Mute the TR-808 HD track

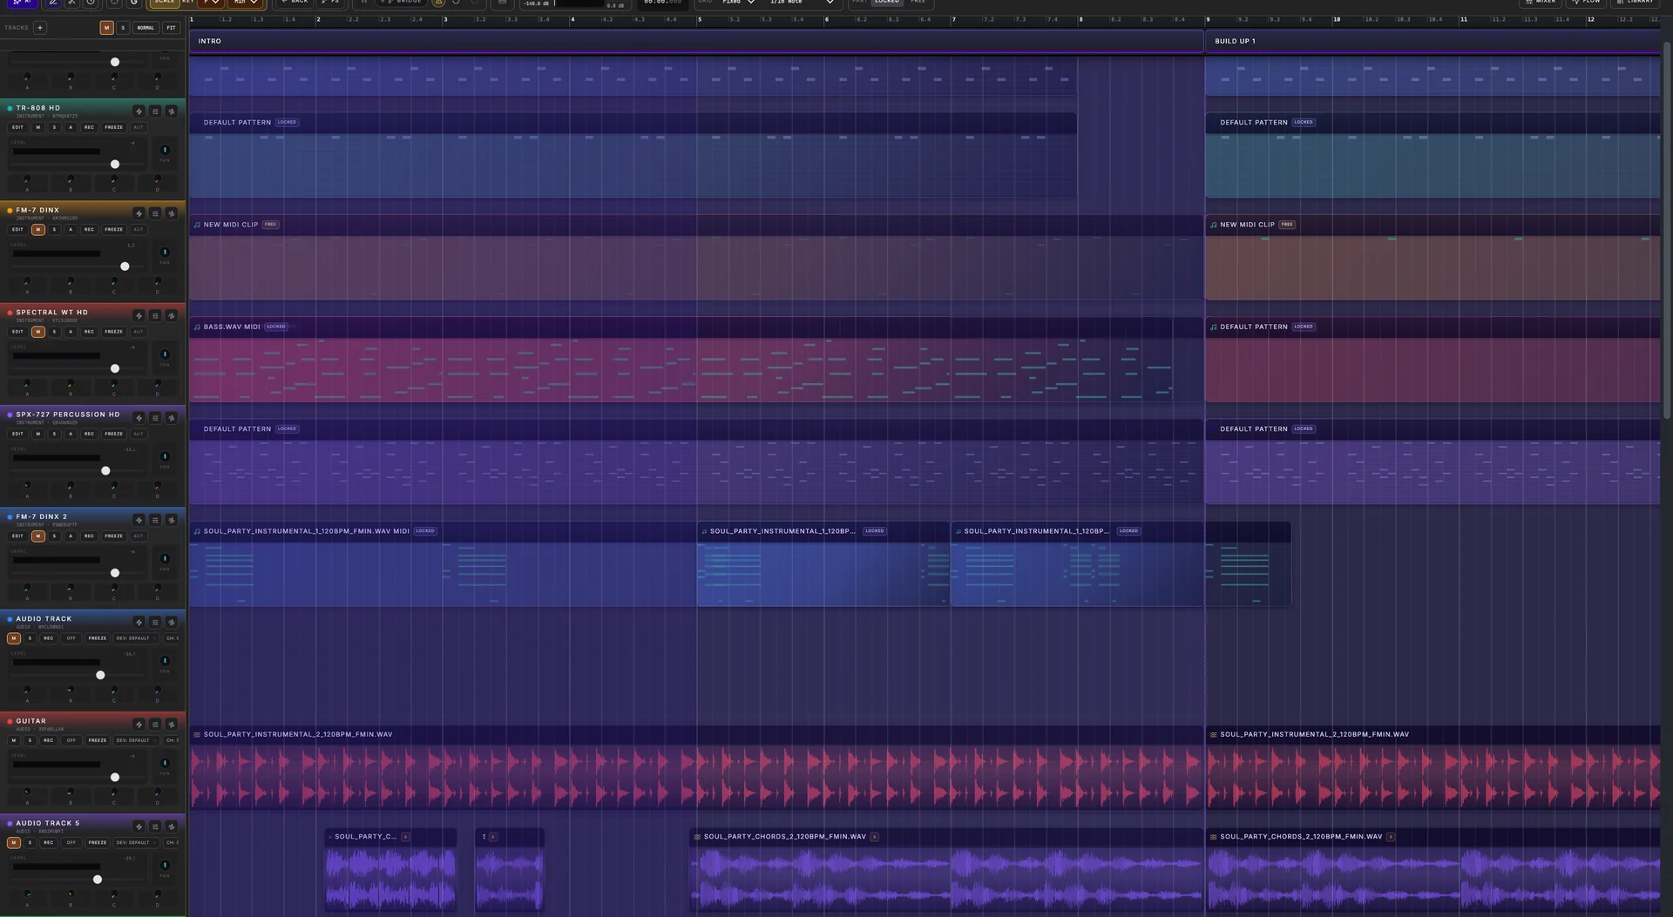pyautogui.click(x=37, y=127)
